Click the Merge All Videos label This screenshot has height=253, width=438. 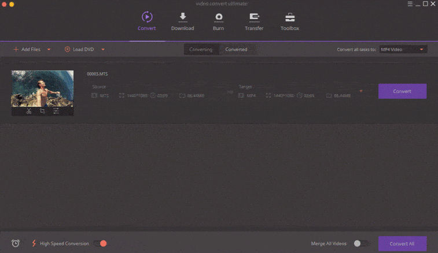point(329,244)
